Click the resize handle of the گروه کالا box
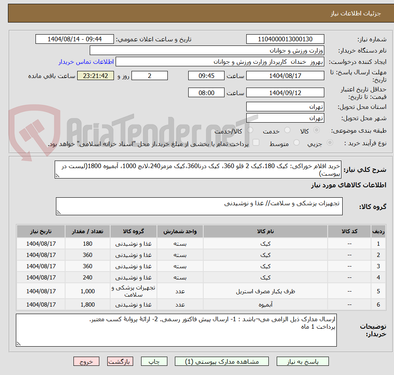The image size is (394, 375). tap(59, 212)
